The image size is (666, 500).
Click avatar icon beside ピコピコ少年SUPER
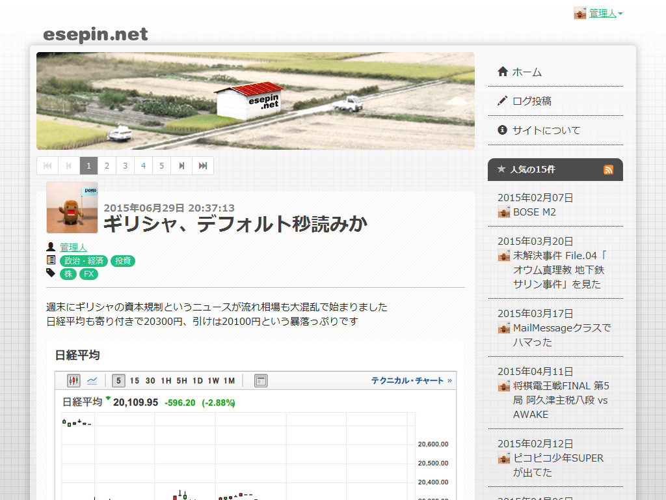(x=504, y=458)
